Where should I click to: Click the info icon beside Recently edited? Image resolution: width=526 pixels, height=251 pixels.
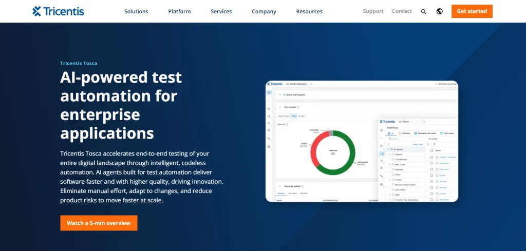point(302,186)
